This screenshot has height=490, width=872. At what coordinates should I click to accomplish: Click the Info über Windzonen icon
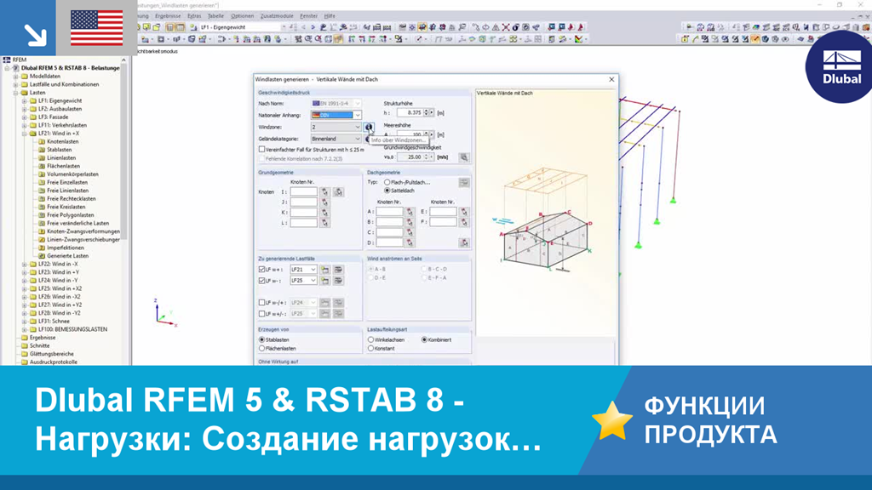[x=369, y=128]
